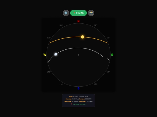Click the green latitude/longitude coordinates
Viewport: 157px width, 117px height.
pyautogui.click(x=80, y=104)
